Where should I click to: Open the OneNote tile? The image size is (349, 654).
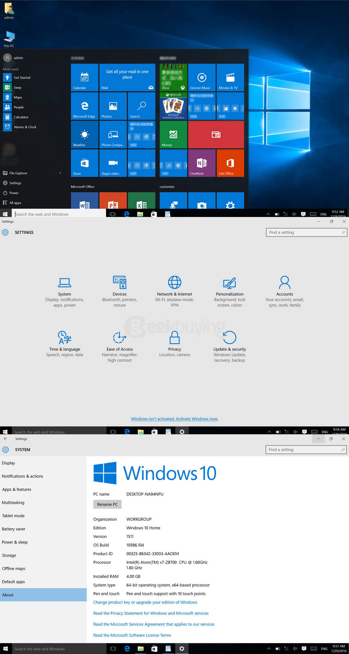pyautogui.click(x=202, y=163)
